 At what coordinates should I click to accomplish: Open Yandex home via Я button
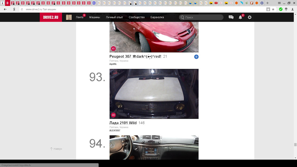pyautogui.click(x=14, y=9)
